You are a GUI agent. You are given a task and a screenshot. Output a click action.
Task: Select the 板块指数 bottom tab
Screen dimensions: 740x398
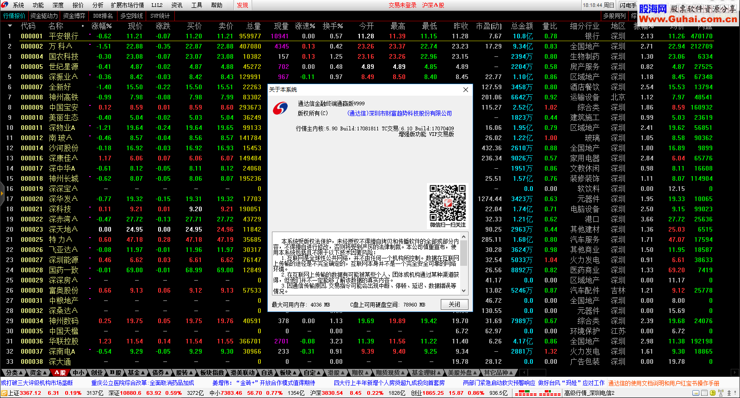[212, 373]
